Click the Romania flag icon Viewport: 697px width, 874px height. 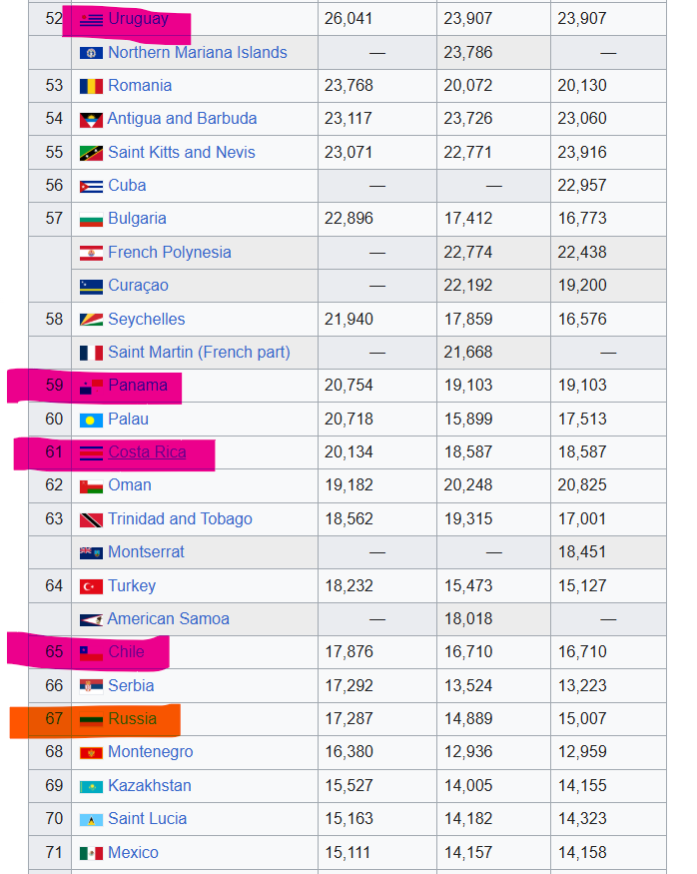tap(91, 86)
